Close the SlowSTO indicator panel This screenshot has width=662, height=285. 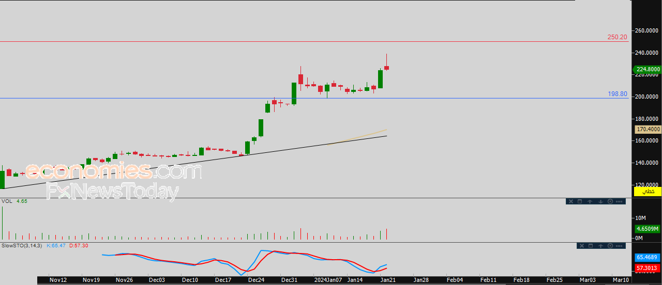point(582,246)
